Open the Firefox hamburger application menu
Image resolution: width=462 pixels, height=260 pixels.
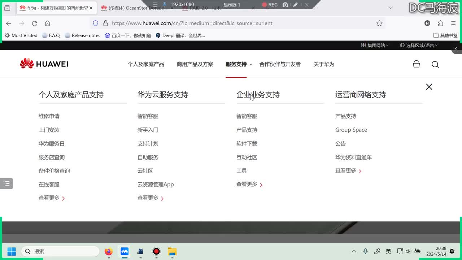click(453, 23)
